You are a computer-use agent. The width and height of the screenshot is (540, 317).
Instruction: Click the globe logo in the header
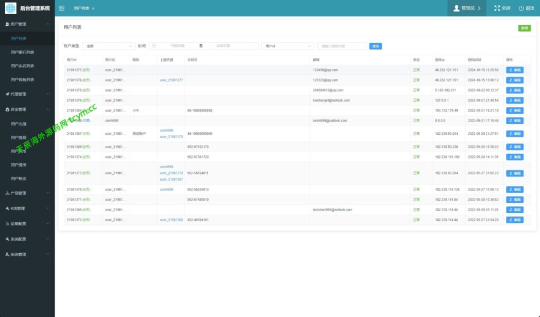[x=11, y=8]
